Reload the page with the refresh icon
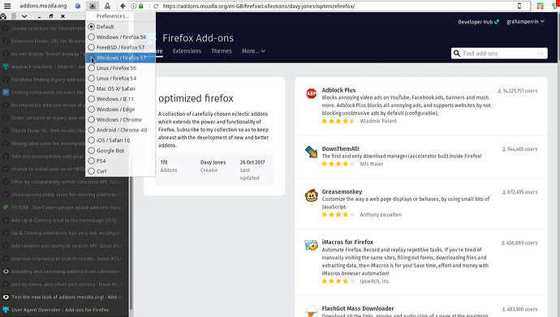The width and height of the screenshot is (560, 317). pos(156,6)
